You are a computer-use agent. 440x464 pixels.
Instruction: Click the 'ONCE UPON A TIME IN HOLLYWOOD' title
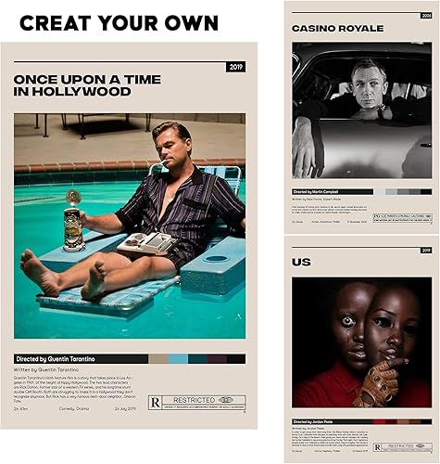pos(87,85)
